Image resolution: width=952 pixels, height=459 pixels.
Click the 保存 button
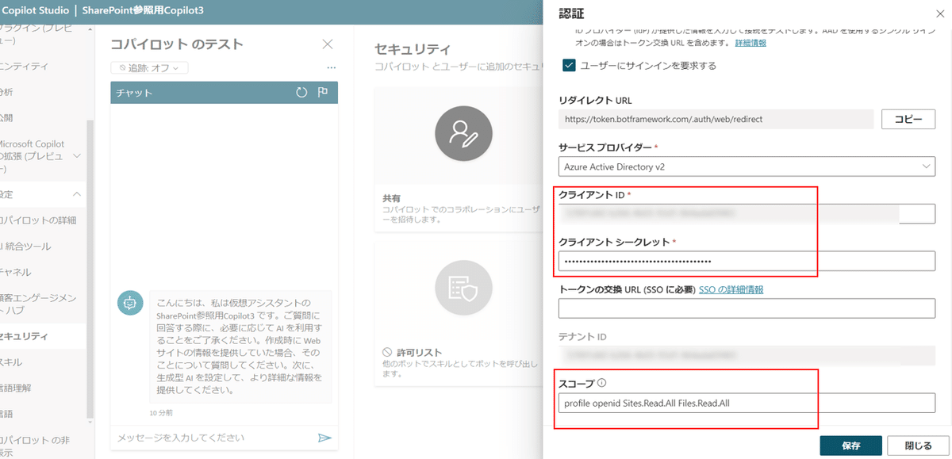pyautogui.click(x=850, y=446)
